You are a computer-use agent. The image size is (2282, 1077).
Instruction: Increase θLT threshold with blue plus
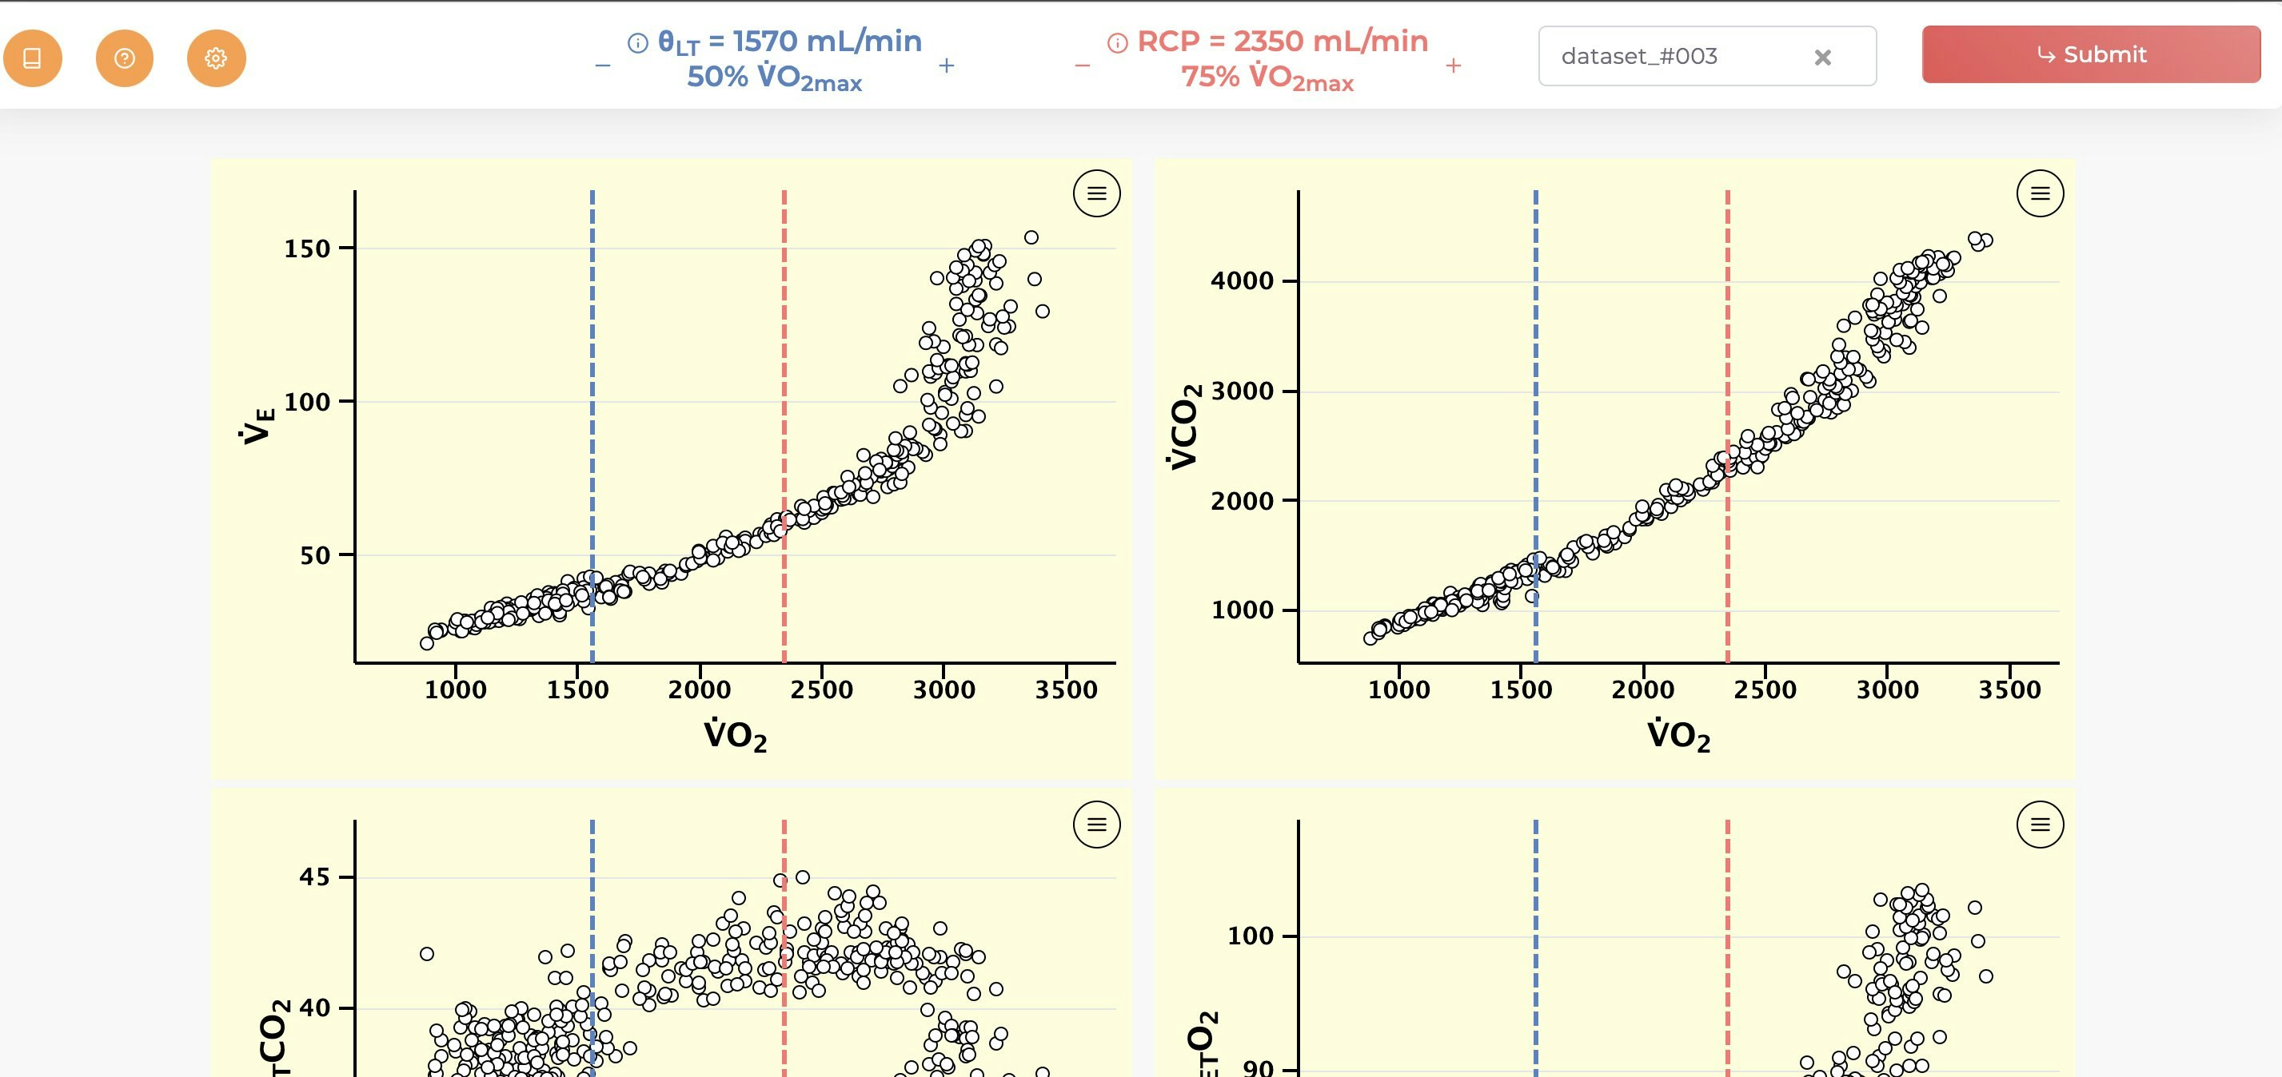coord(946,66)
